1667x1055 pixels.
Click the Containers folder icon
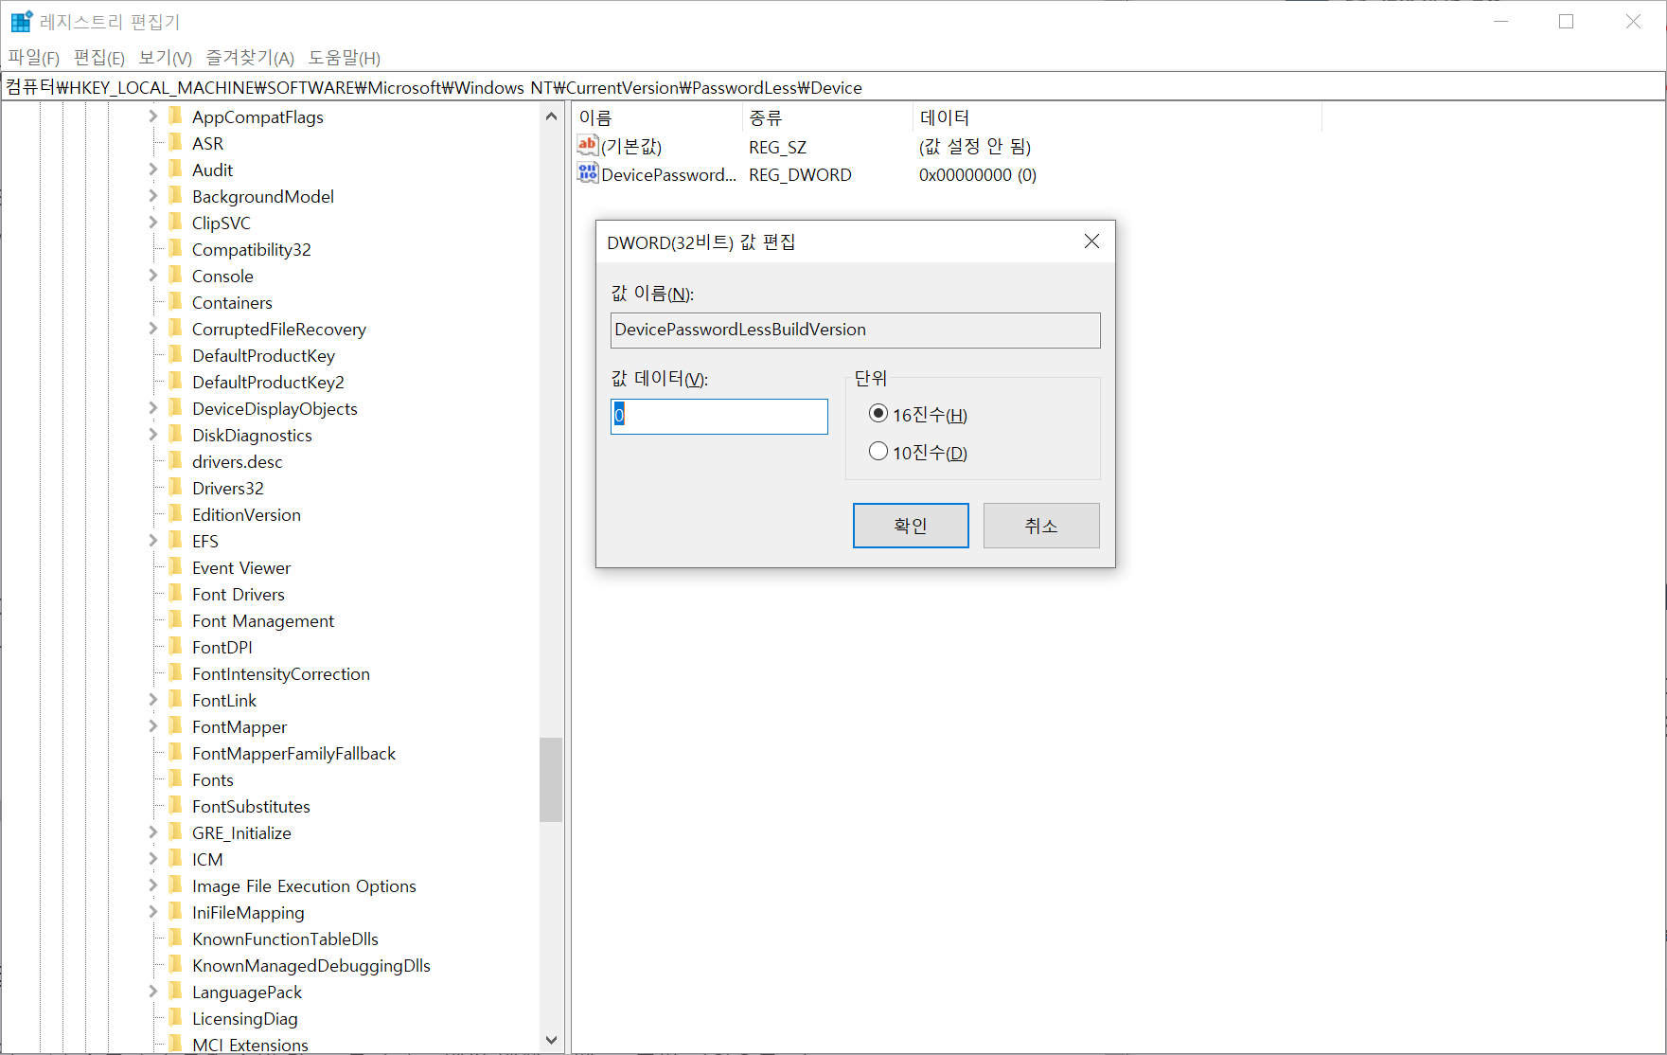click(x=175, y=302)
